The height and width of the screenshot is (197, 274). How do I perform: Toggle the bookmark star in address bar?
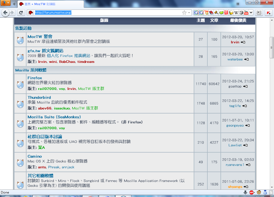click(x=184, y=13)
